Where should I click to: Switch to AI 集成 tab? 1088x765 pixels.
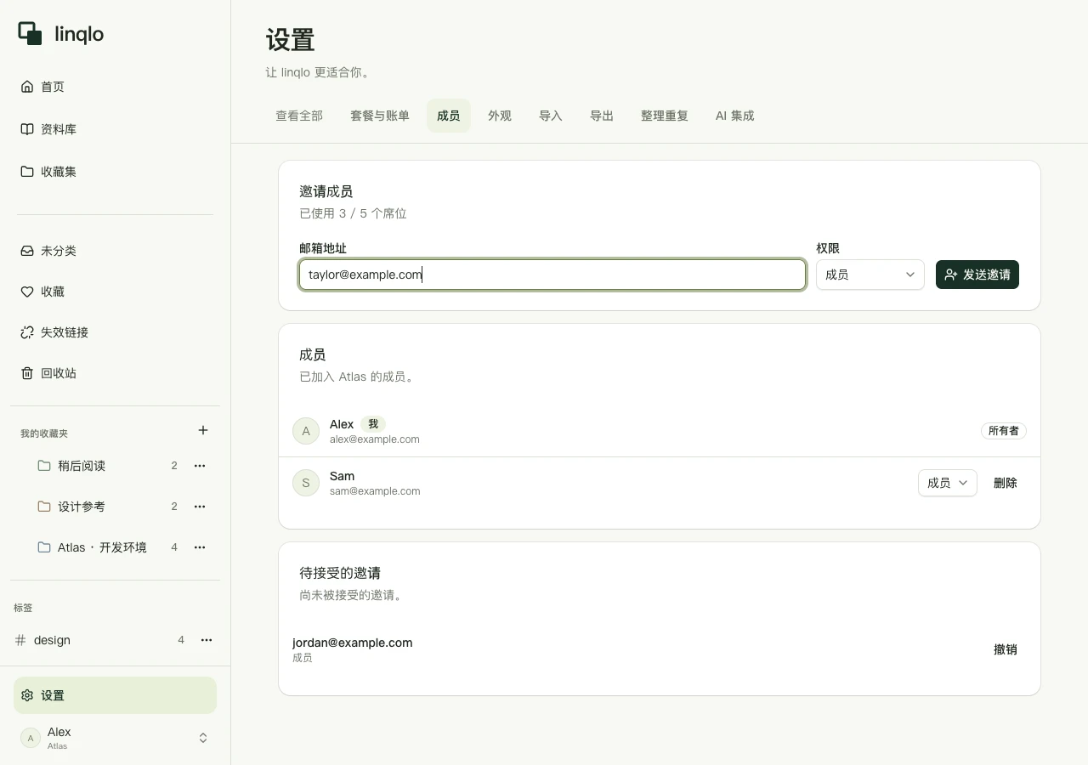tap(734, 116)
